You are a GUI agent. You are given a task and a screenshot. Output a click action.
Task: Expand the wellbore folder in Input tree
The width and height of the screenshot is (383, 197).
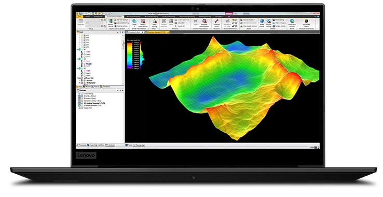coord(77,78)
